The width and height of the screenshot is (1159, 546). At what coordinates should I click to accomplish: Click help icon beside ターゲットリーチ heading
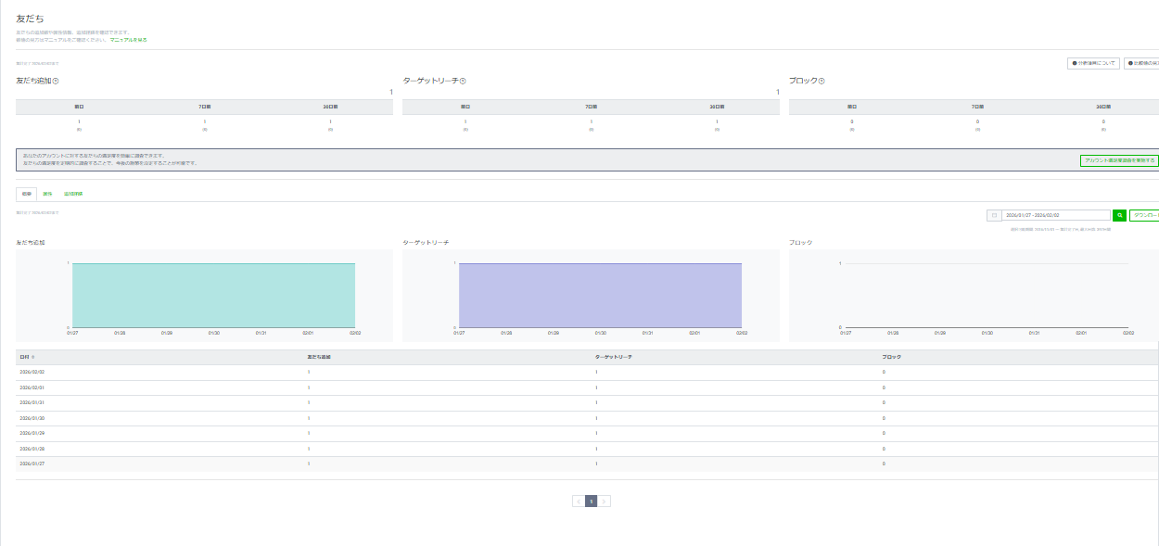coord(463,82)
